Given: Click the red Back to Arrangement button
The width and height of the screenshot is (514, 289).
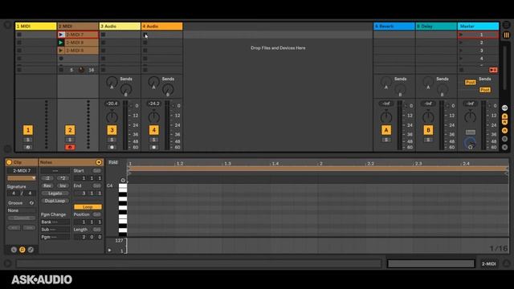Looking at the screenshot, I should [493, 70].
